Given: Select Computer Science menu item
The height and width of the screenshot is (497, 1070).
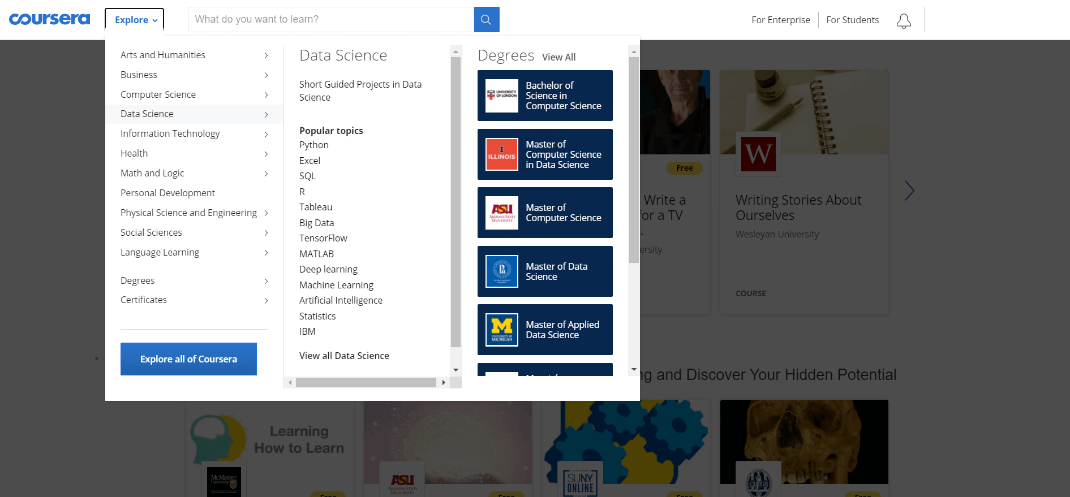Looking at the screenshot, I should coord(158,94).
